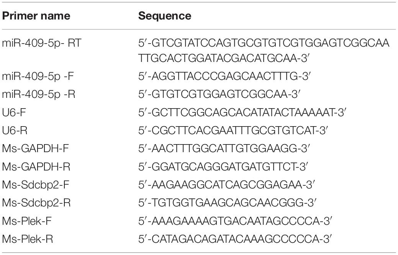Click the sequence AAGAAGGCATCAGCGGAGAA
This screenshot has width=398, height=255.
pyautogui.click(x=226, y=185)
